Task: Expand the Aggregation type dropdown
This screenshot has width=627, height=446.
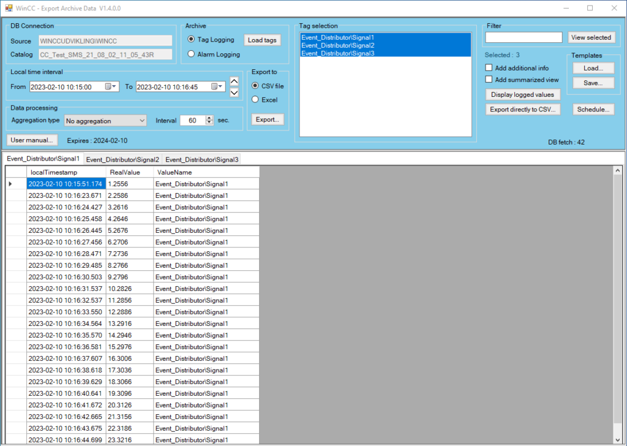Action: click(142, 121)
